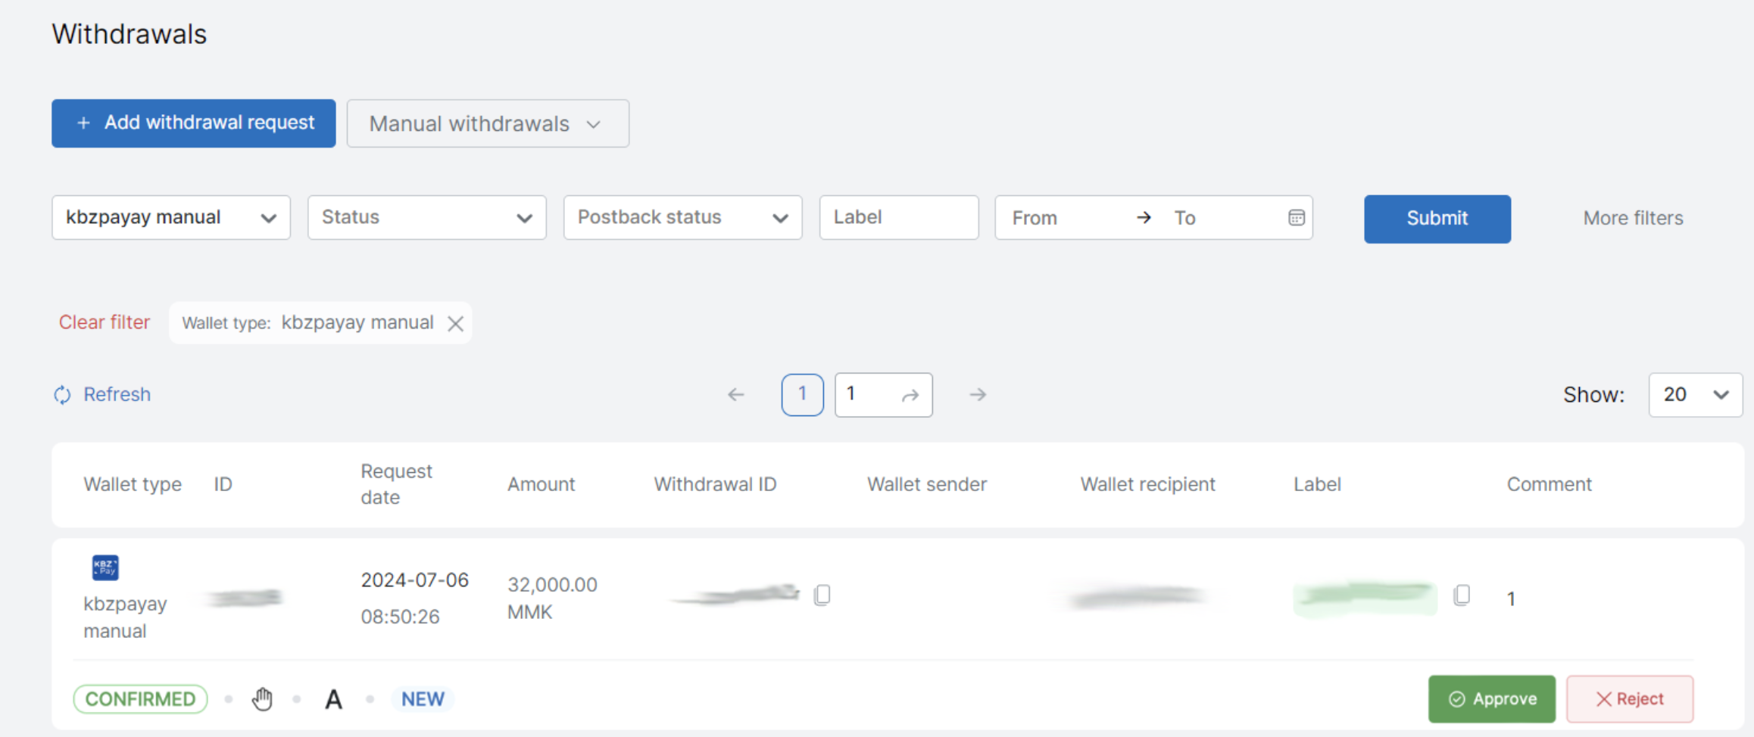
Task: Remove the kbzpayay manual filter chip
Action: pos(455,324)
